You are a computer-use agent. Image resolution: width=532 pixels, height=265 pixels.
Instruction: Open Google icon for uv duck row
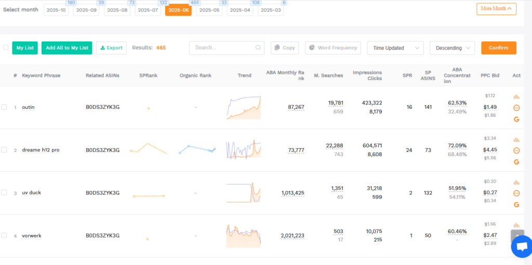(516, 205)
